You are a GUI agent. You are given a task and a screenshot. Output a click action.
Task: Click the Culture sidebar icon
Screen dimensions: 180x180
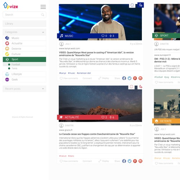pyautogui.click(x=7, y=54)
